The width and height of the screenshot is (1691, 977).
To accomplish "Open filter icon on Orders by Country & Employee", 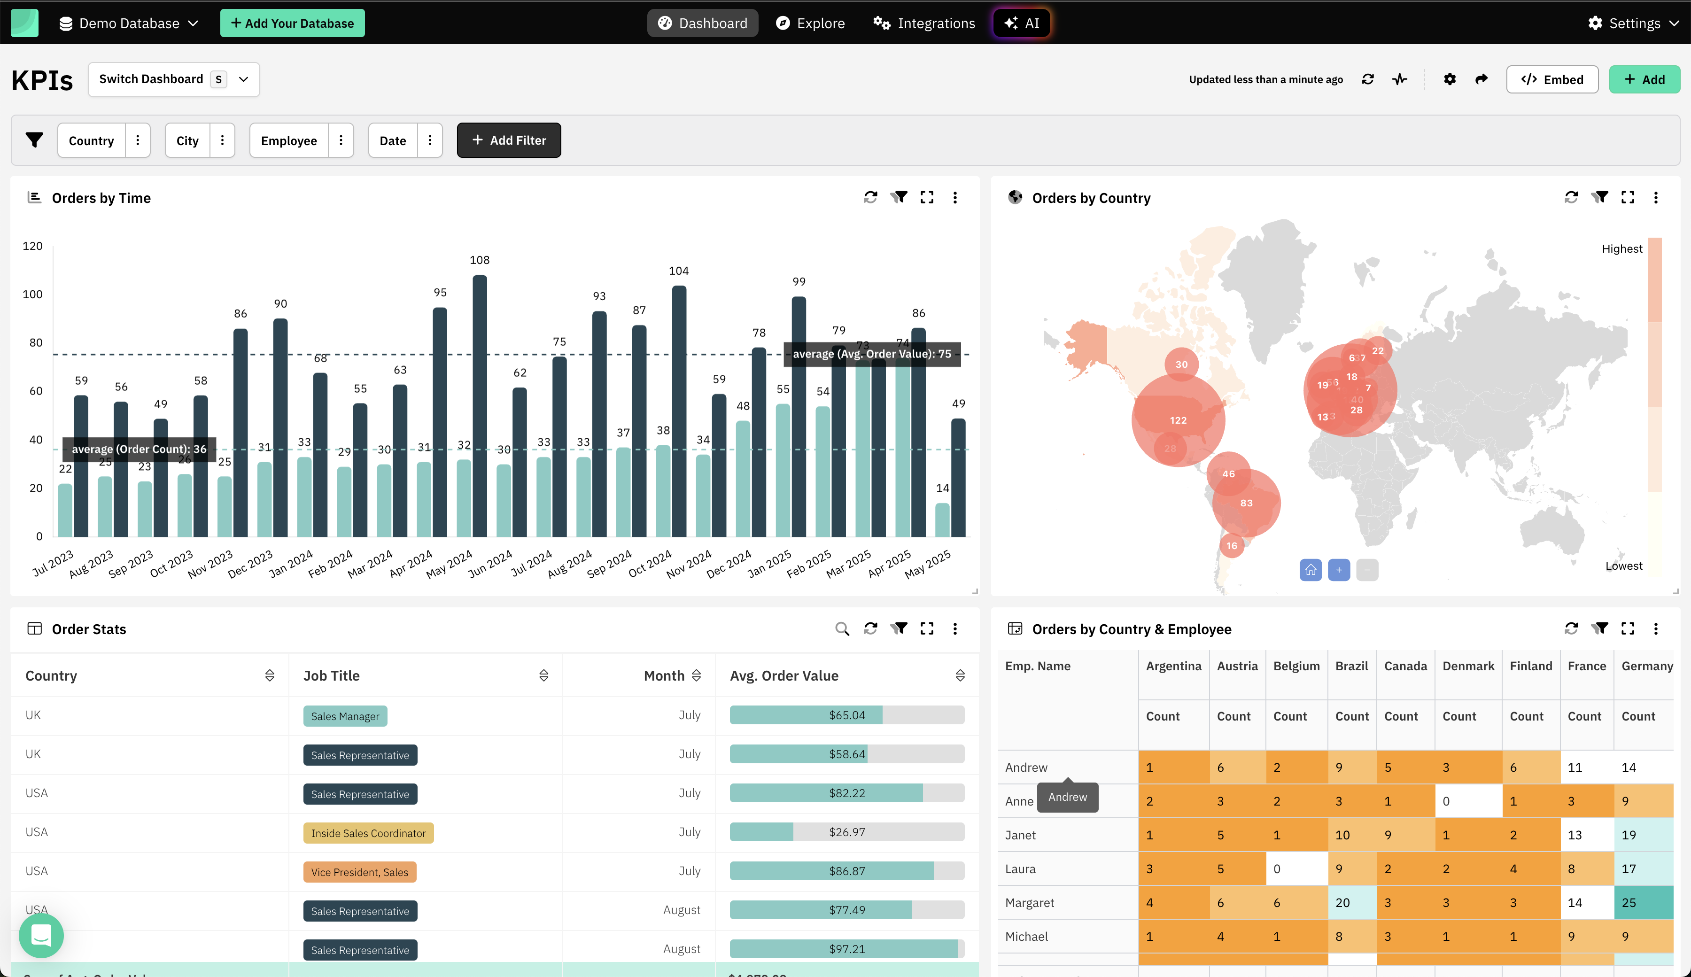I will (1600, 629).
